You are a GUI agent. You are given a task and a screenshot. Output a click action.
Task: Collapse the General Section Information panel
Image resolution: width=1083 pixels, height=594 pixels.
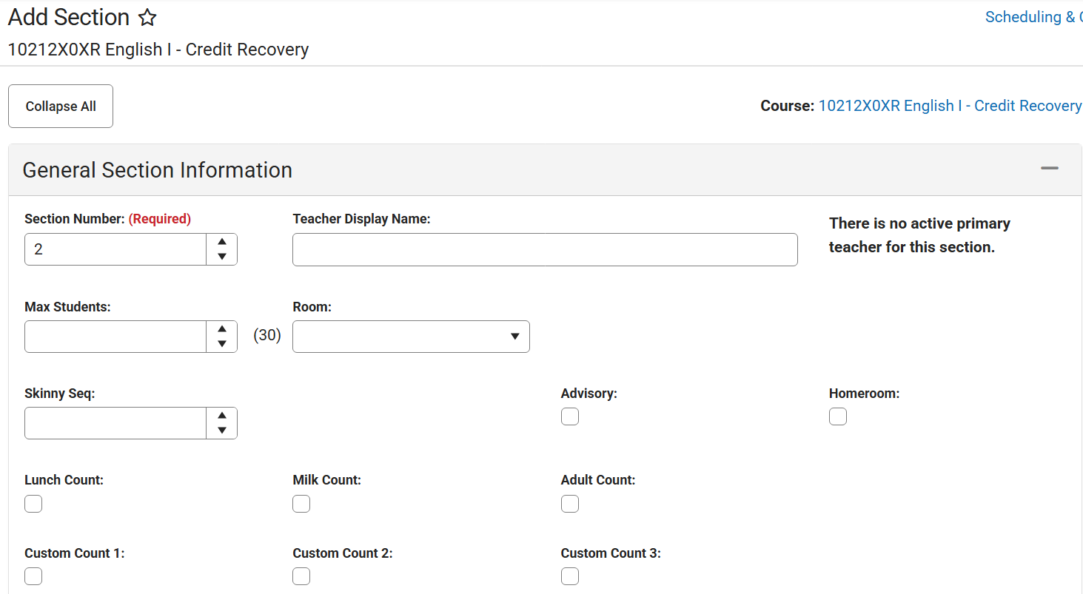pos(1049,169)
